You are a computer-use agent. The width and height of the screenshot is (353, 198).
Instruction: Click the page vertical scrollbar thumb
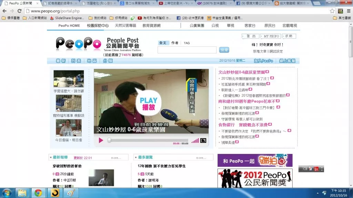click(351, 42)
